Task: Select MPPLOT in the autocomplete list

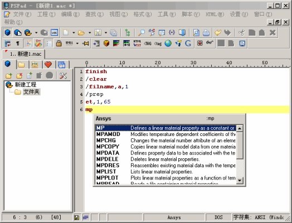Action: point(166,178)
